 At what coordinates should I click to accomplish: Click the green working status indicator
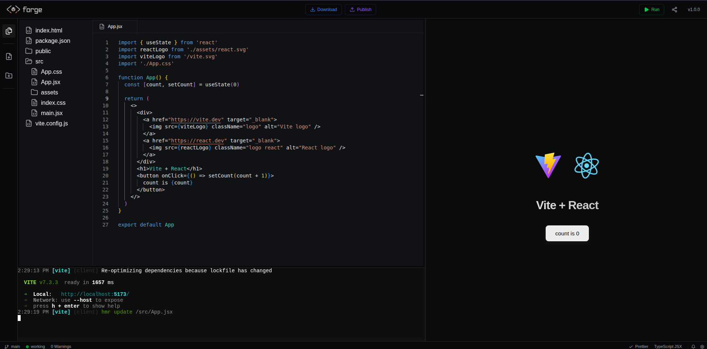pyautogui.click(x=35, y=346)
